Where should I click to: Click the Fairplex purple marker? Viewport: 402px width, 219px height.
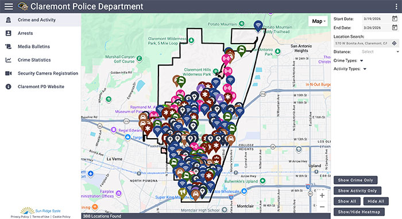[x=118, y=193]
